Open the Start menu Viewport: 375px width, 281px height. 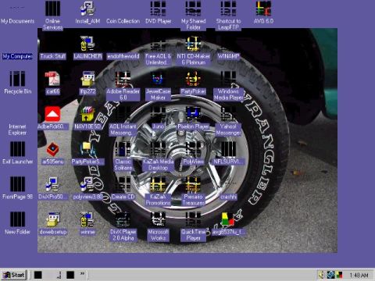pos(13,275)
